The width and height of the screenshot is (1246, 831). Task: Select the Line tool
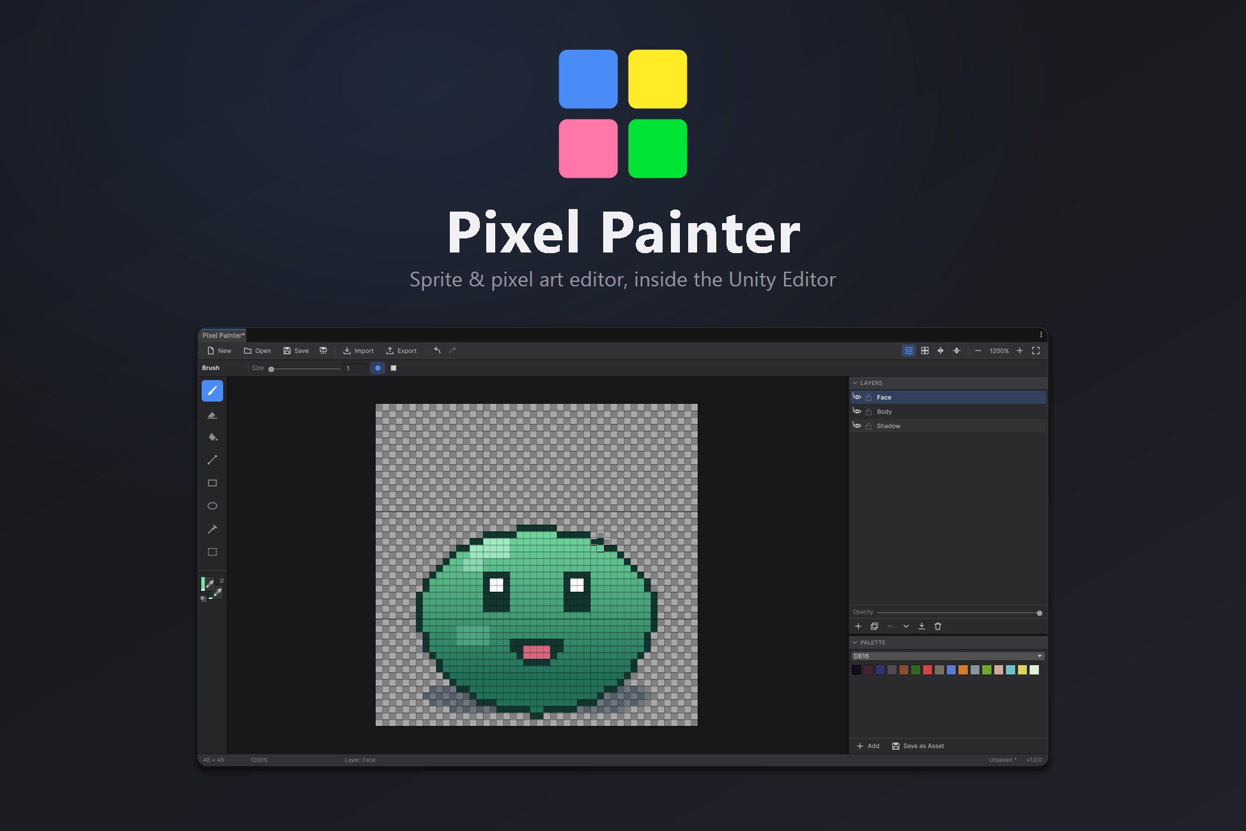click(212, 460)
